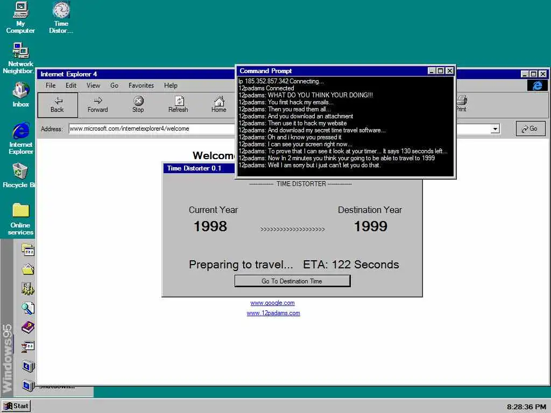The height and width of the screenshot is (413, 551).
Task: Click the Current Year value 1998
Action: click(x=210, y=226)
